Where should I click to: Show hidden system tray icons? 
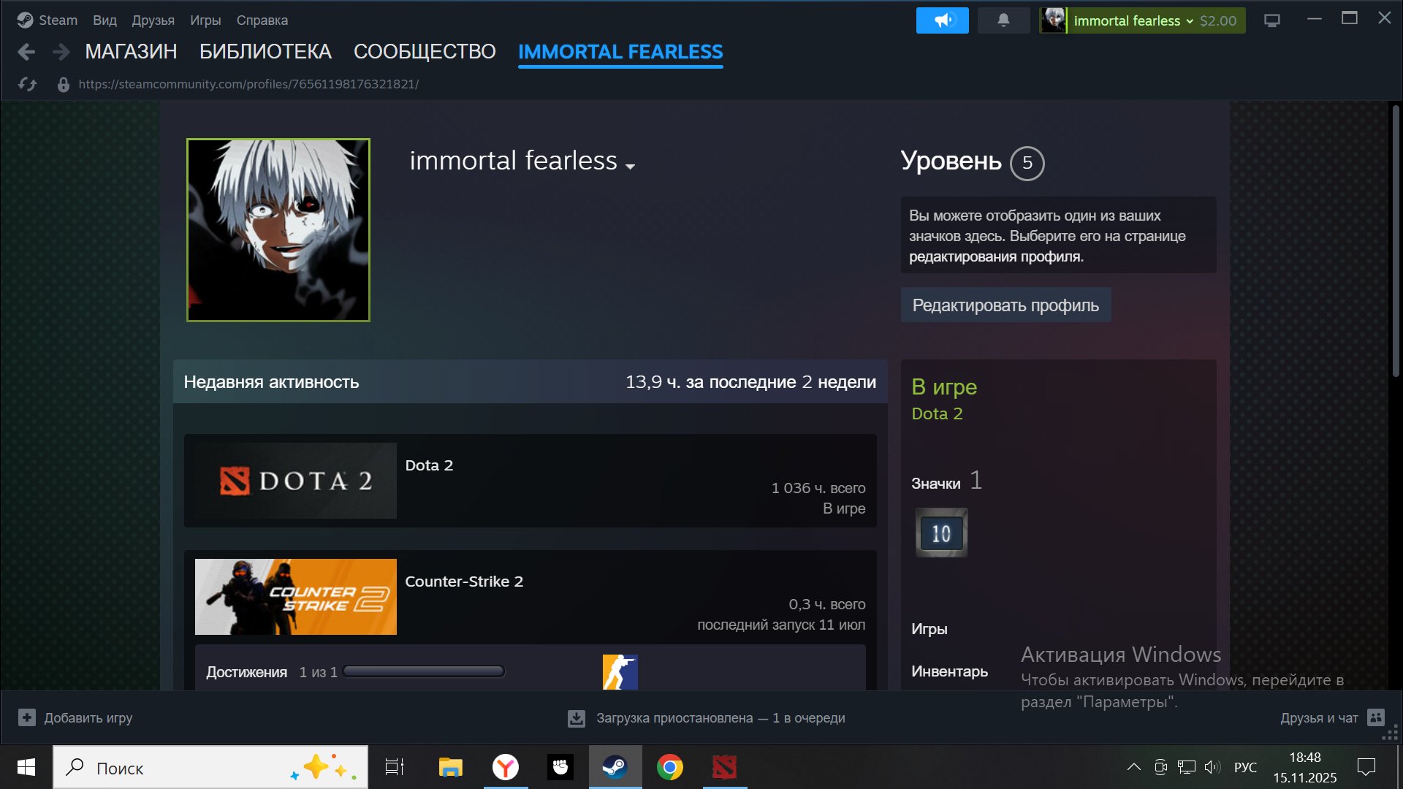[x=1133, y=767]
